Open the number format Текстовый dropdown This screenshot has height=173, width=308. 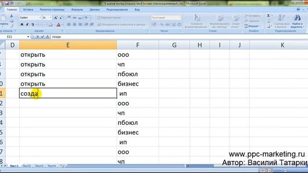tap(180, 18)
